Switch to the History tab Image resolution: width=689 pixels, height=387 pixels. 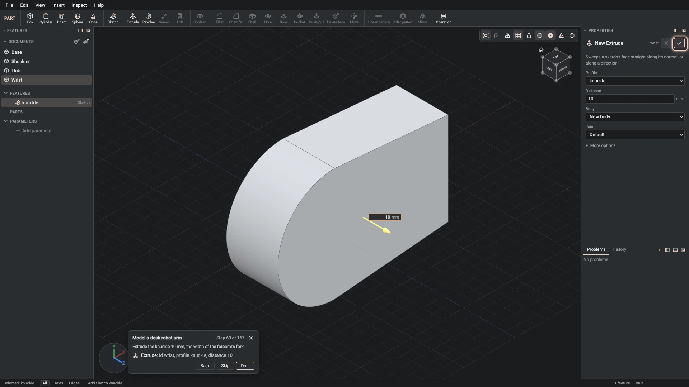coord(619,249)
